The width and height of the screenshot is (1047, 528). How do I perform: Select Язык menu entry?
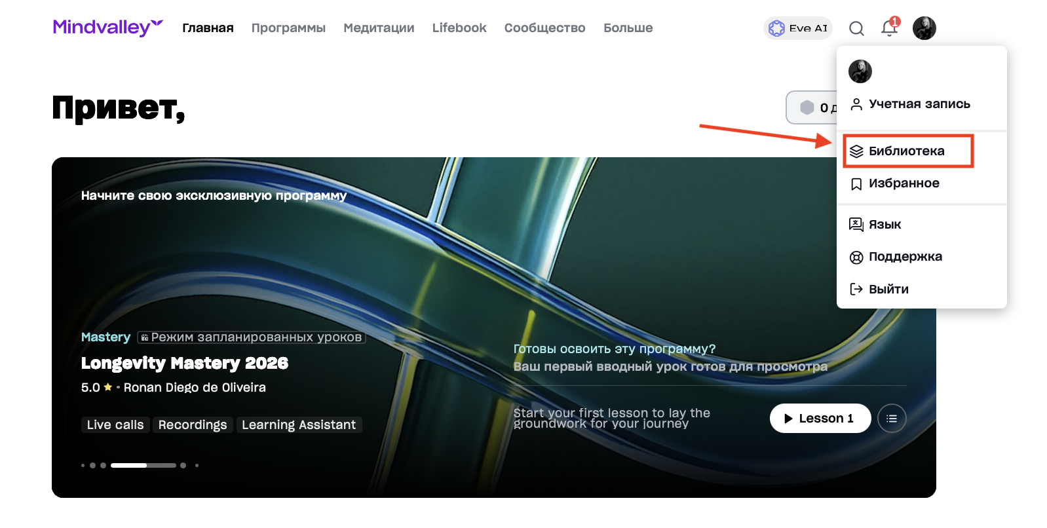[922, 225]
